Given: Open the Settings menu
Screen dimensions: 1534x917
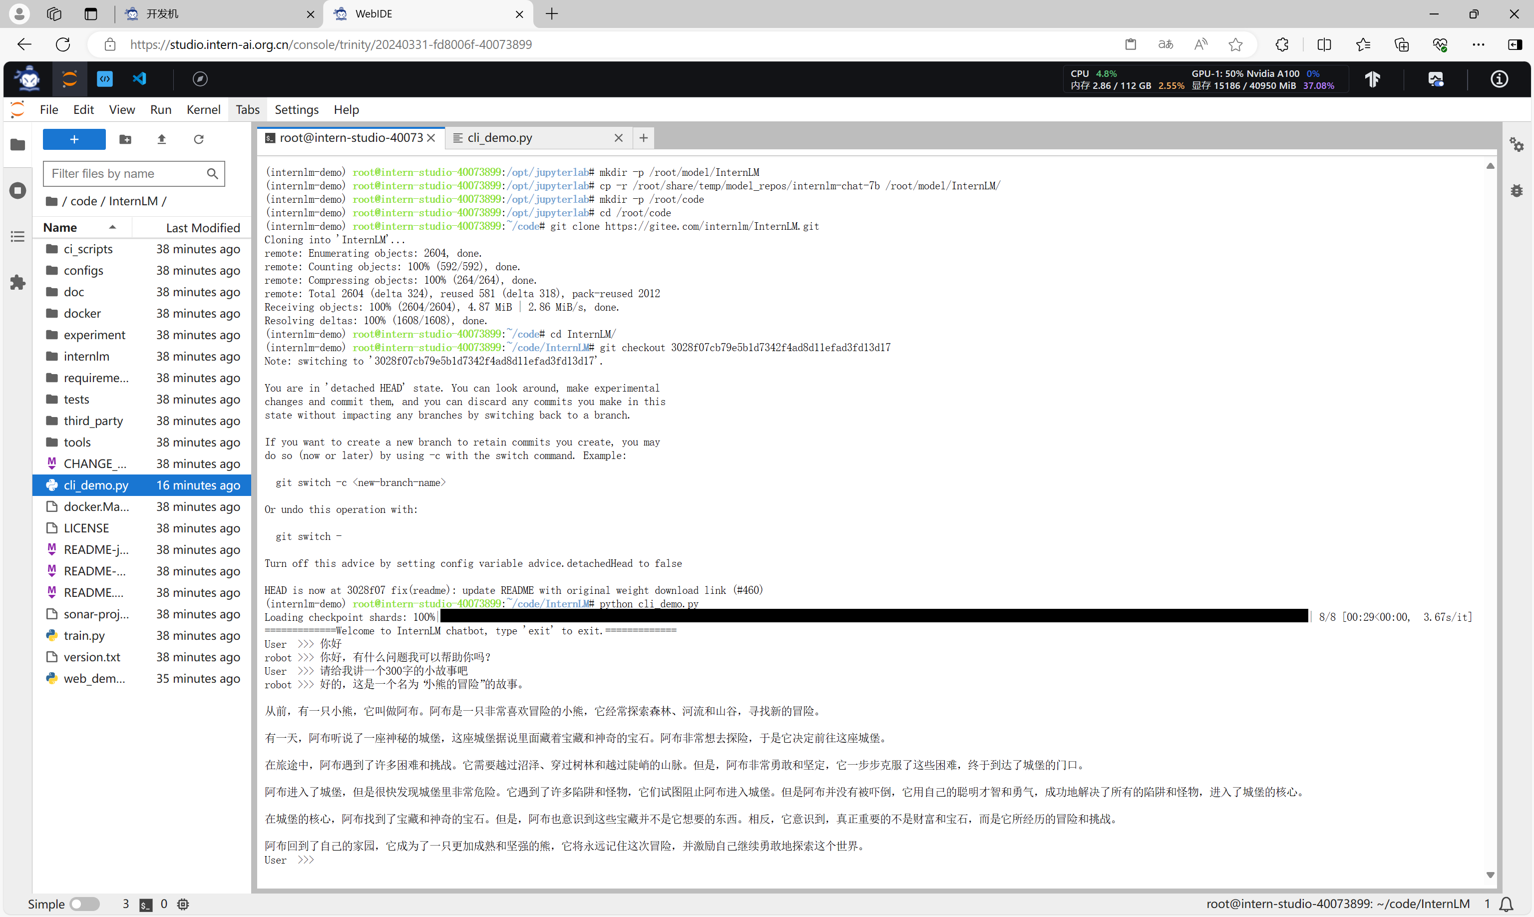Looking at the screenshot, I should point(297,109).
